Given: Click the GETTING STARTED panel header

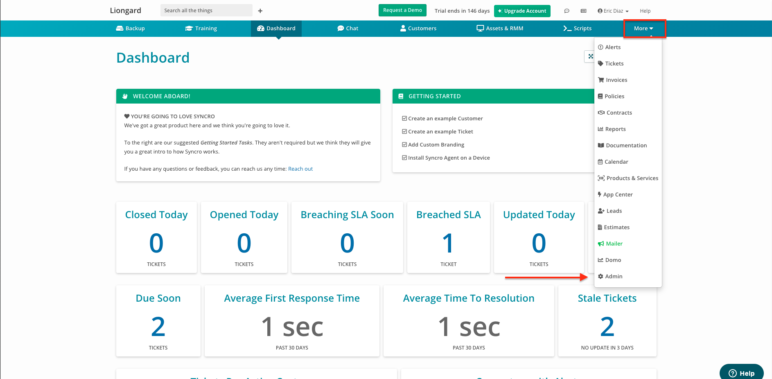Looking at the screenshot, I should click(493, 96).
